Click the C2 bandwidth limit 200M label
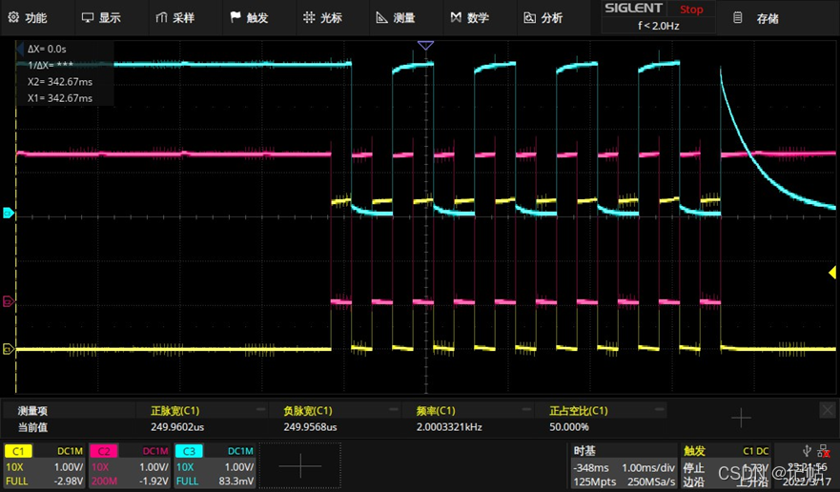The height and width of the screenshot is (492, 840). coord(104,482)
